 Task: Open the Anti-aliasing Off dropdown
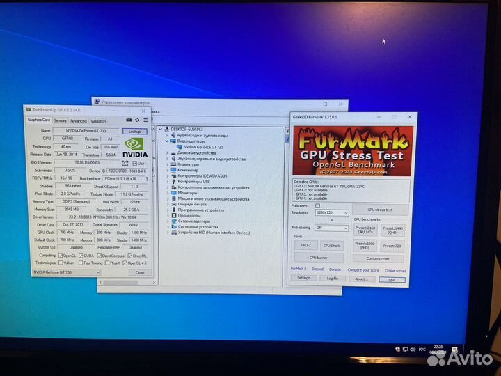point(331,228)
